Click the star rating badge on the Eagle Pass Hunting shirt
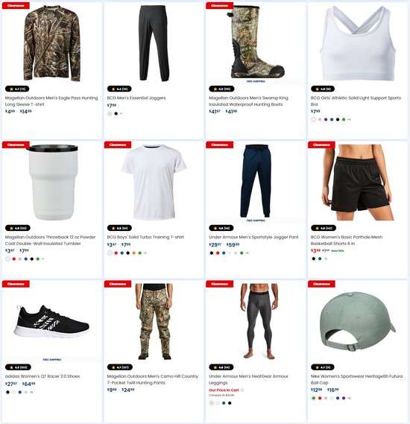This screenshot has height=424, width=410. 17,89
